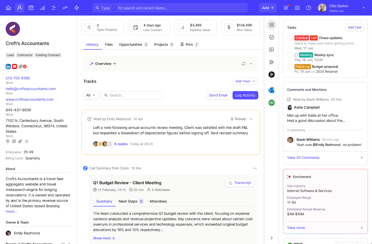The width and height of the screenshot is (372, 244).
Task: Open the calendar tasks icon in top bar
Action: pos(31,8)
